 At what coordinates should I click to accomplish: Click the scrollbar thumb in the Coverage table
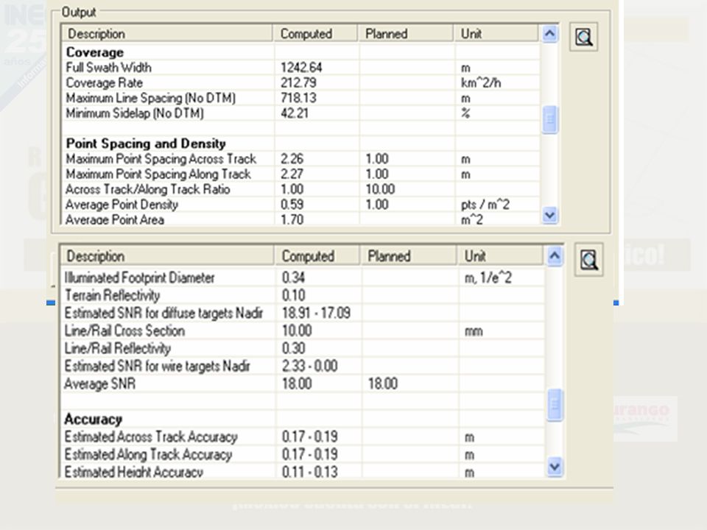(549, 119)
